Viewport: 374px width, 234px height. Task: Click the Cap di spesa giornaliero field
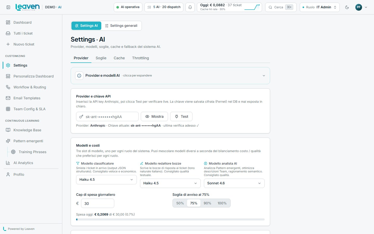(x=98, y=203)
